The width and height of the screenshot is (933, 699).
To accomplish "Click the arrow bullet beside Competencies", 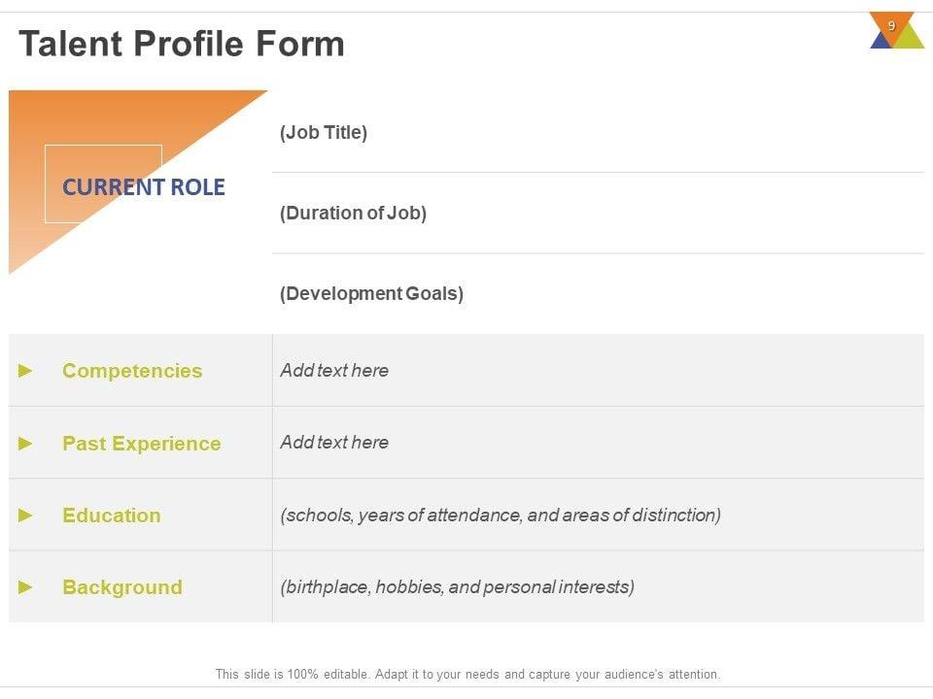I will pos(26,371).
